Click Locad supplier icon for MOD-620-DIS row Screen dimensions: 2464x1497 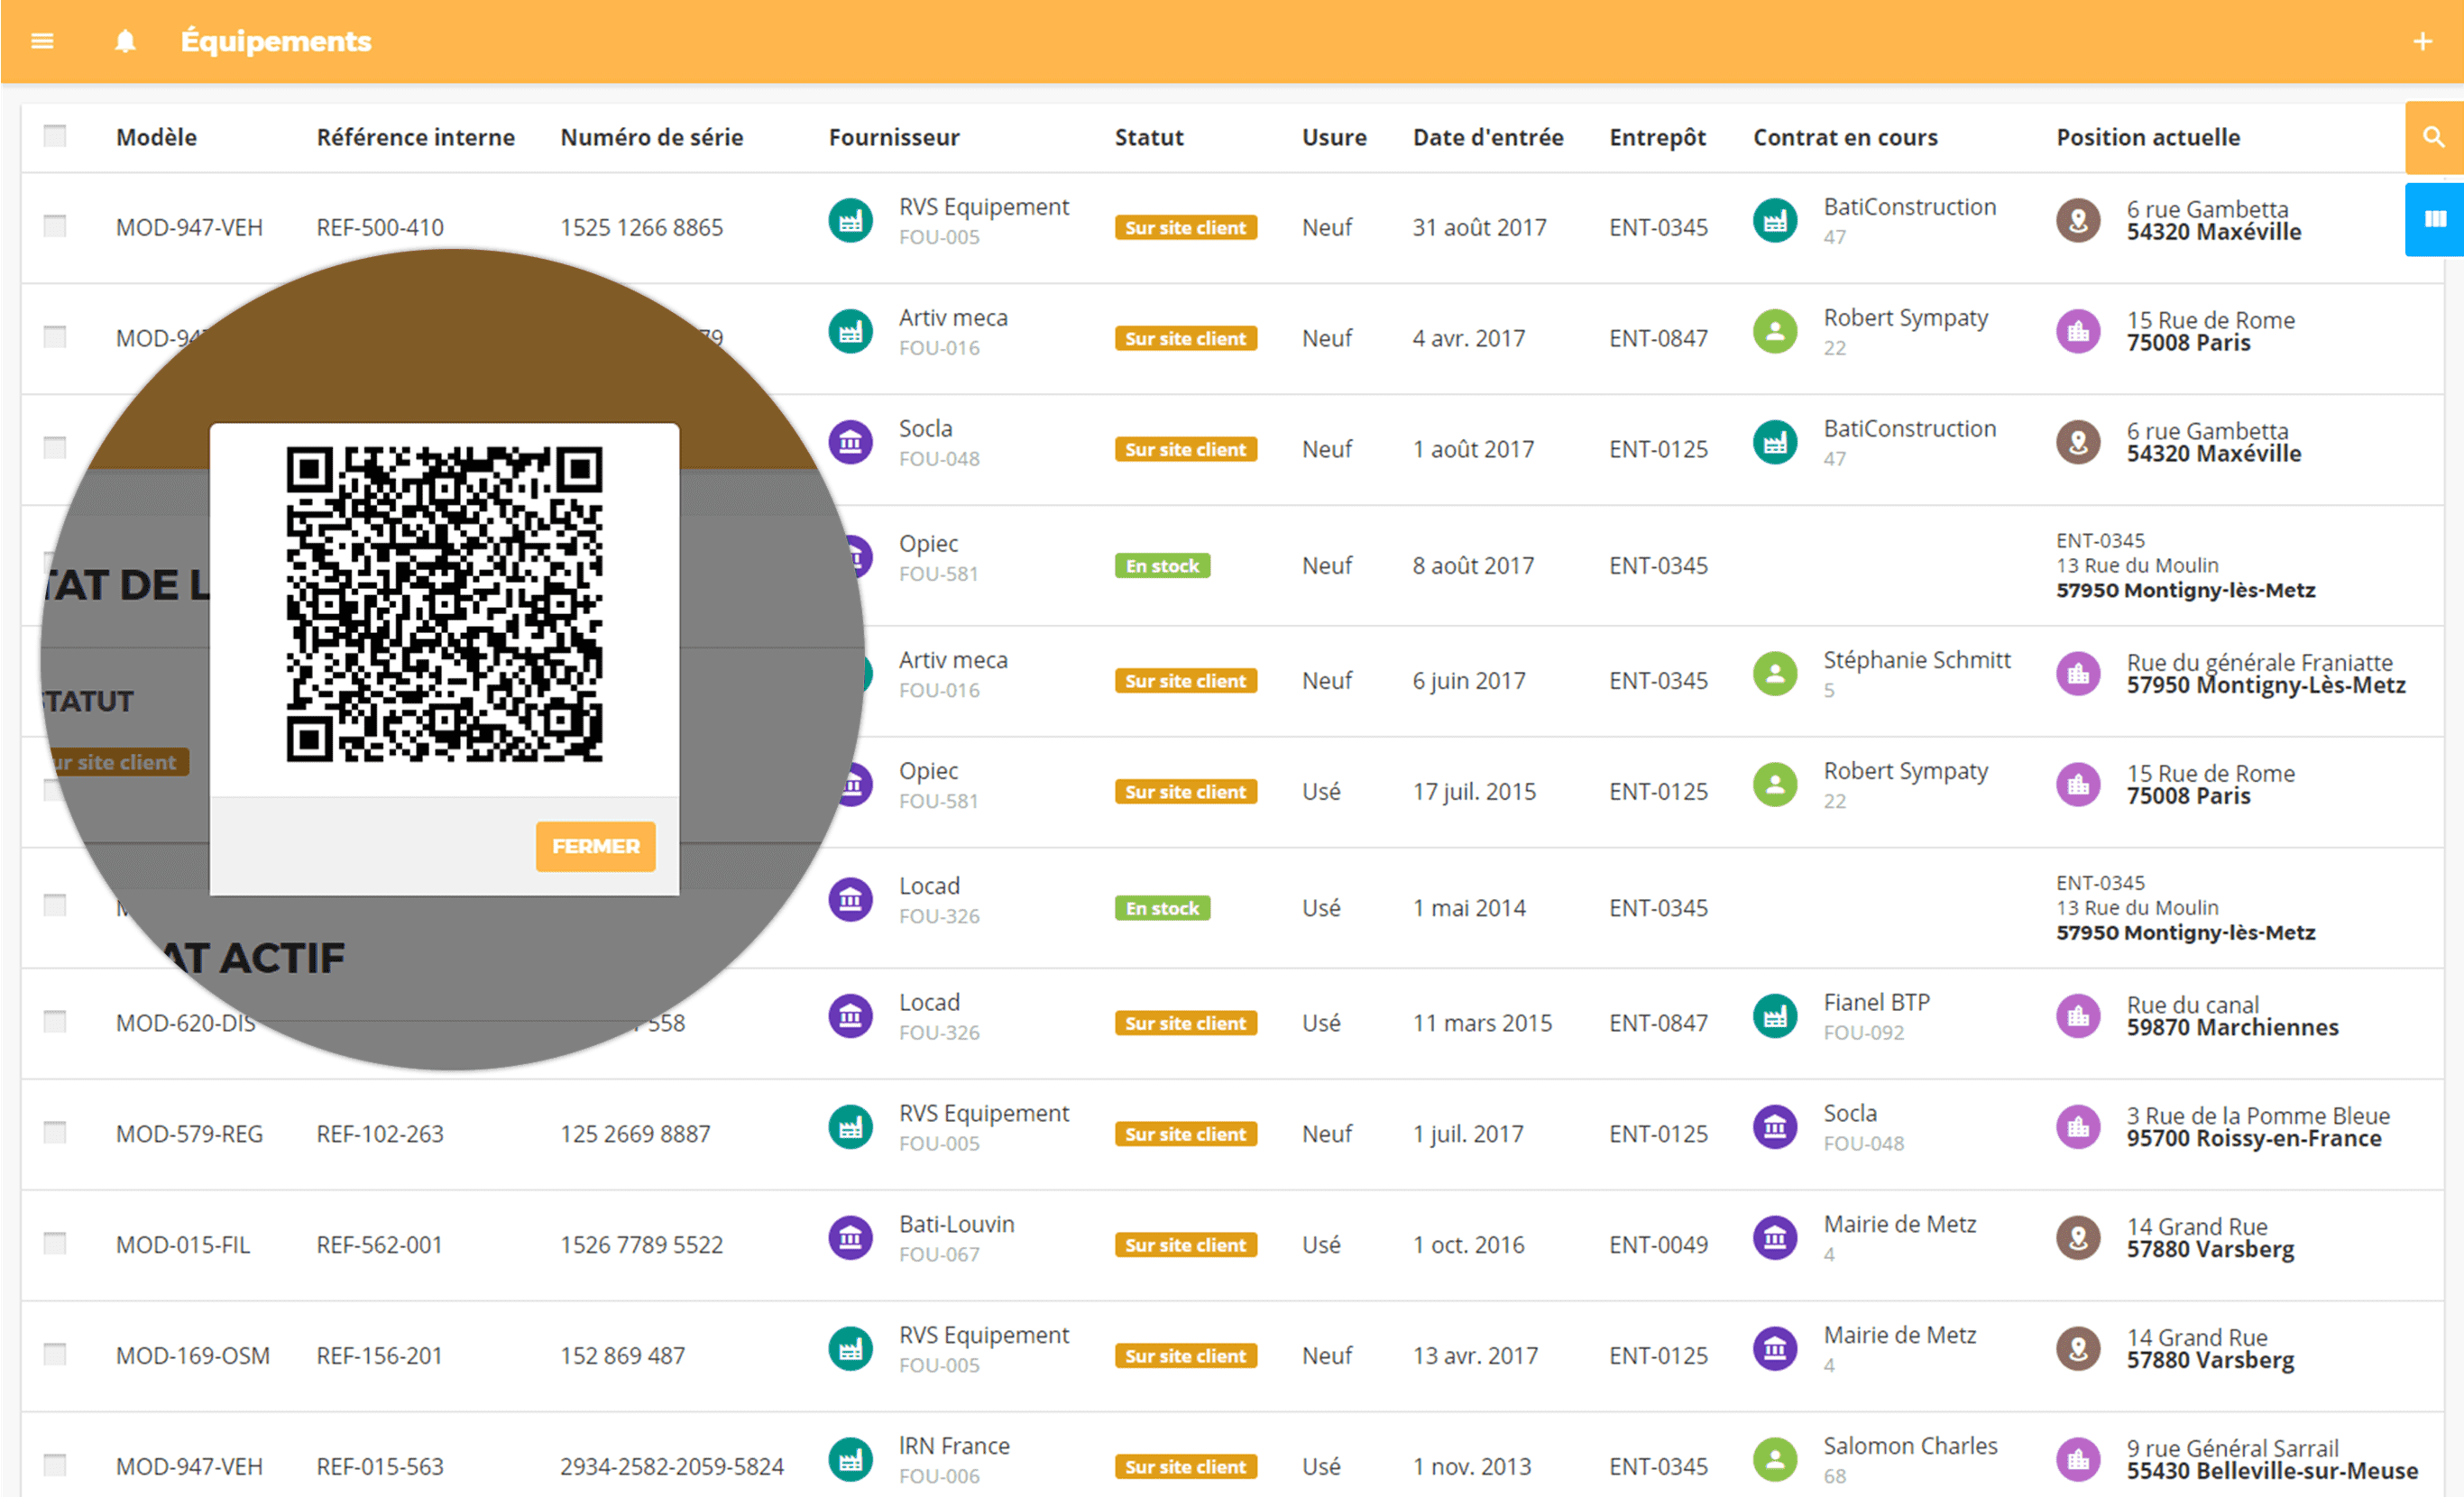click(x=850, y=1016)
